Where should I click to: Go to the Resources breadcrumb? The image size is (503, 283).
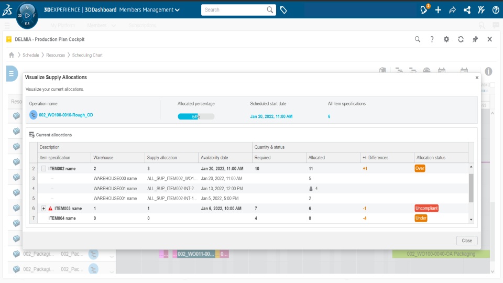(56, 55)
